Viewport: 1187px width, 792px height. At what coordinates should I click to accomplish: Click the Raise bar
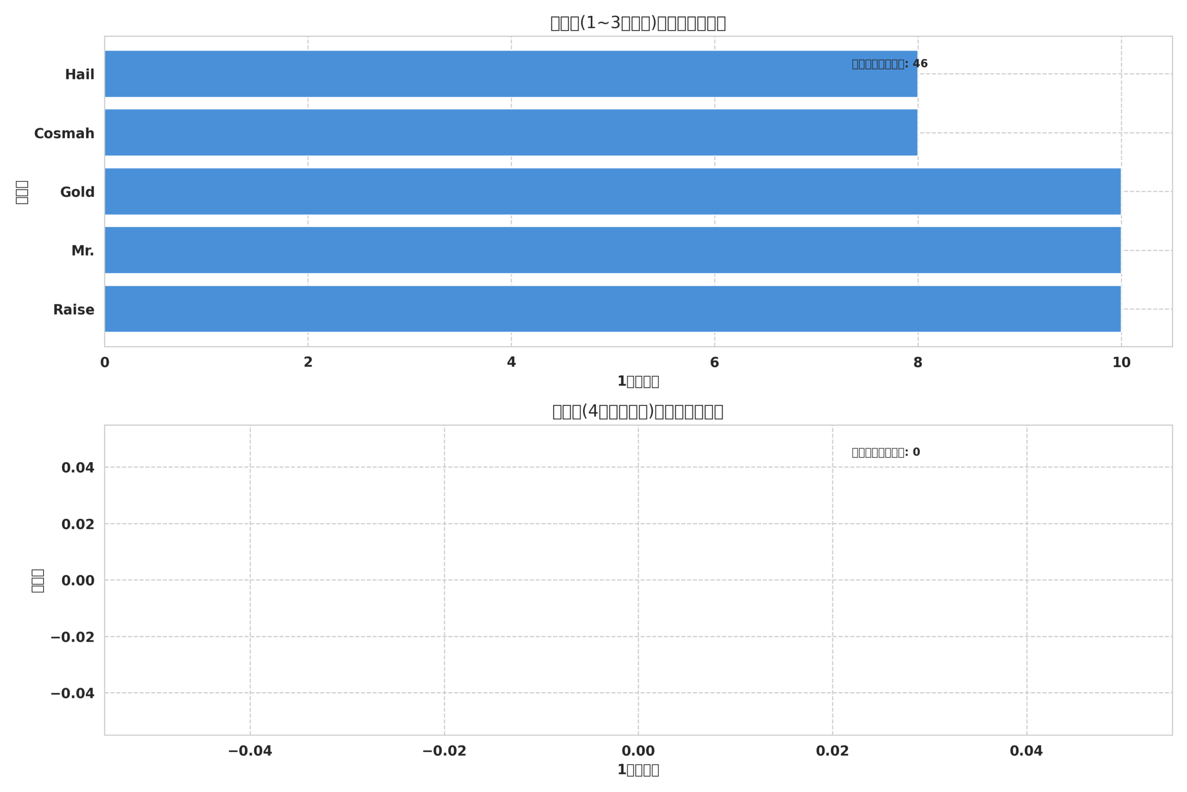[x=613, y=309]
